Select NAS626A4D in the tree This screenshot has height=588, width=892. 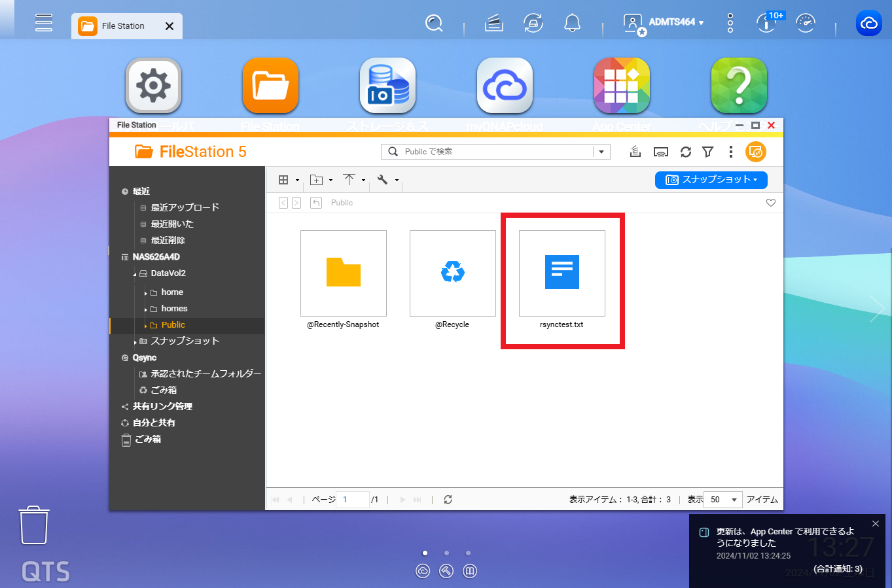tap(156, 257)
